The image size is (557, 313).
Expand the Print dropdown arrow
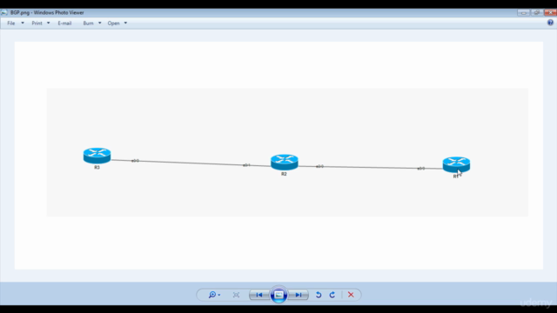tap(49, 23)
